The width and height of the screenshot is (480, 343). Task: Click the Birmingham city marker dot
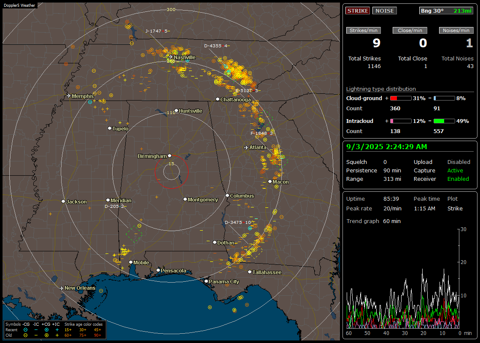coord(170,156)
